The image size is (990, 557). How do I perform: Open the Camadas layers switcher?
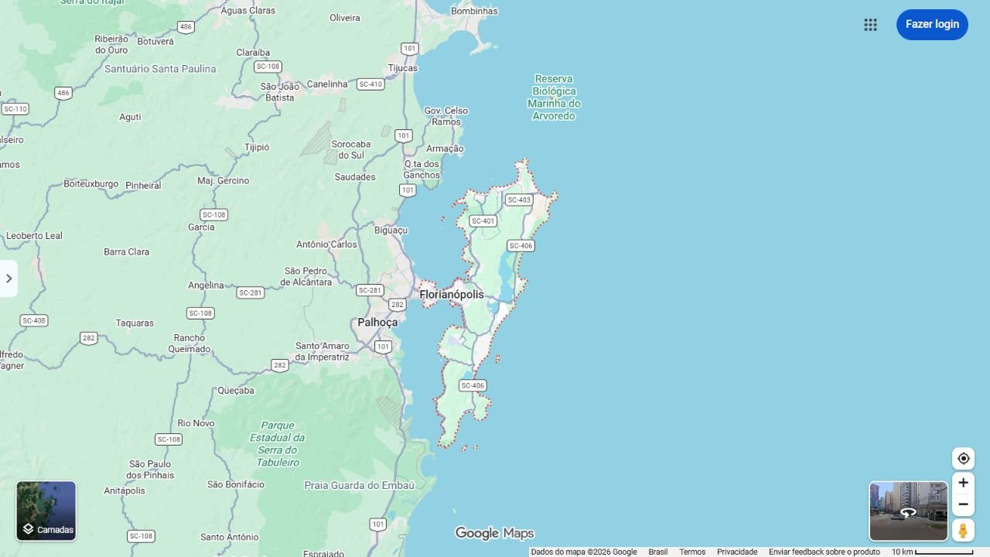point(46,511)
